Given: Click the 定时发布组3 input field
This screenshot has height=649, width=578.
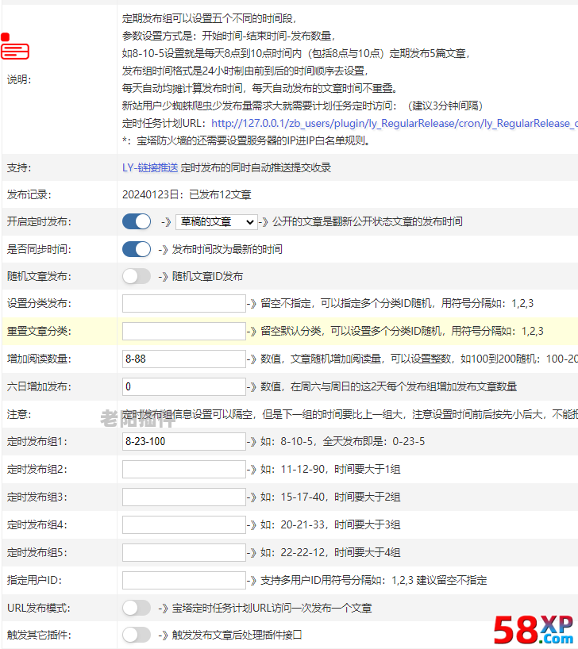Looking at the screenshot, I should (184, 497).
